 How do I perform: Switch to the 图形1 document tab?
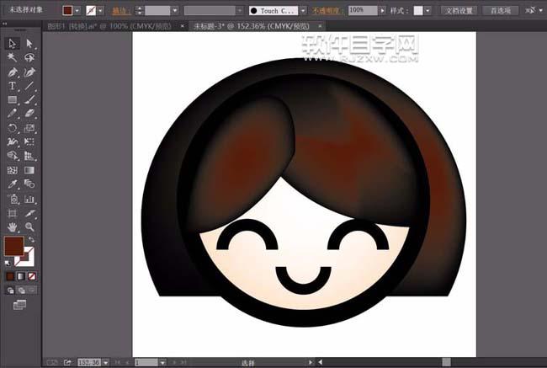pyautogui.click(x=93, y=26)
